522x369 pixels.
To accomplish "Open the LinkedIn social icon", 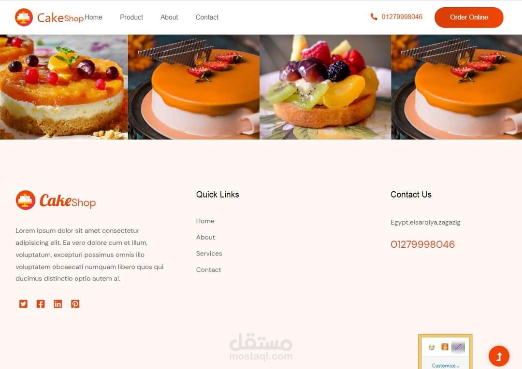I will (x=58, y=304).
